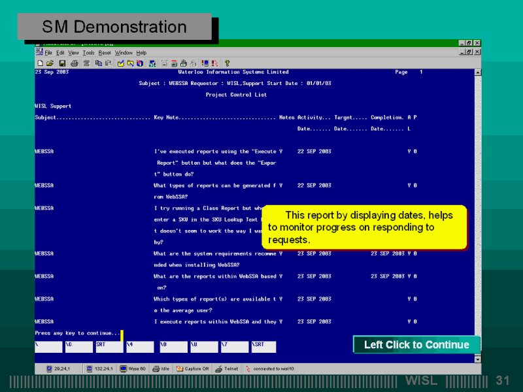The width and height of the screenshot is (523, 392).
Task: Click the Left Click to Continue button
Action: click(416, 345)
